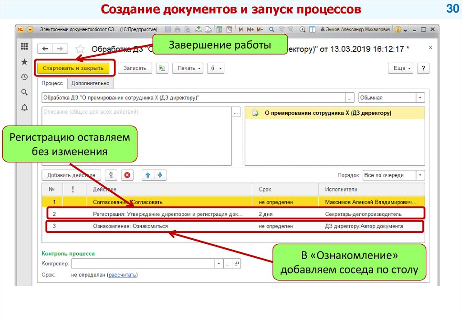Click 'Секретарь-делопроизводитель' executor cell
462x319 pixels.
point(363,214)
